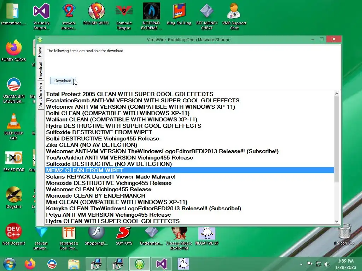The width and height of the screenshot is (362, 271).
Task: Open the Enderman... desktop icon
Action: click(151, 236)
